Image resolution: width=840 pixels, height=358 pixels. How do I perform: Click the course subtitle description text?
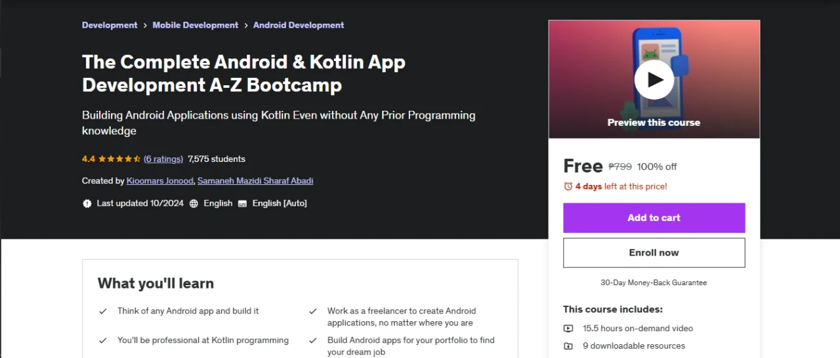[x=279, y=123]
